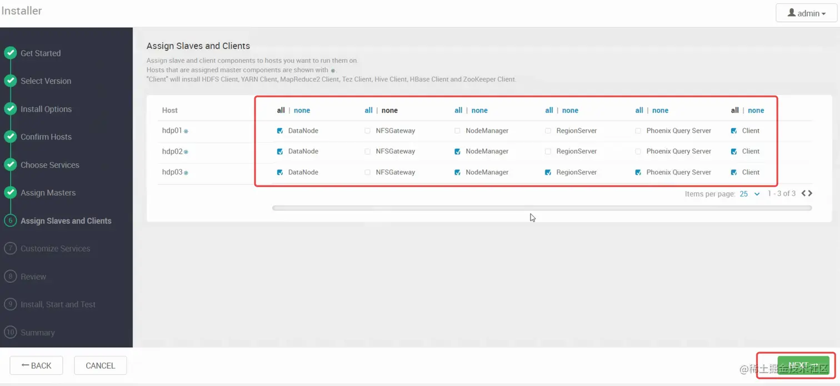Select none for NodeManager column
The image size is (840, 386).
[479, 111]
